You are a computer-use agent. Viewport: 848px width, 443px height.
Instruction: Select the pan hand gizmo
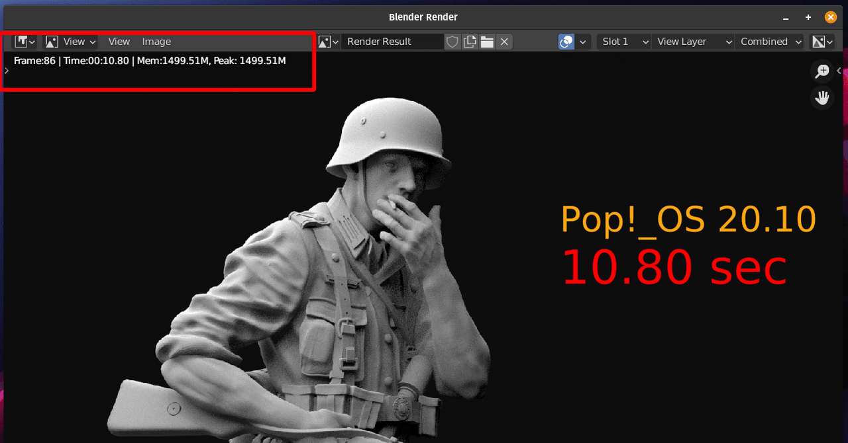click(821, 98)
